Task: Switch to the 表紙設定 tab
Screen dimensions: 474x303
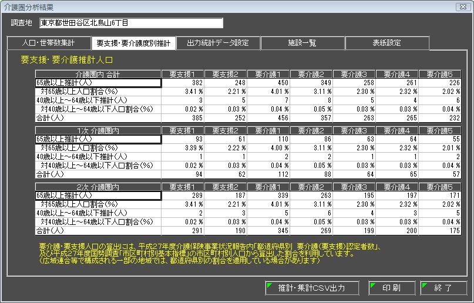Action: [387, 43]
